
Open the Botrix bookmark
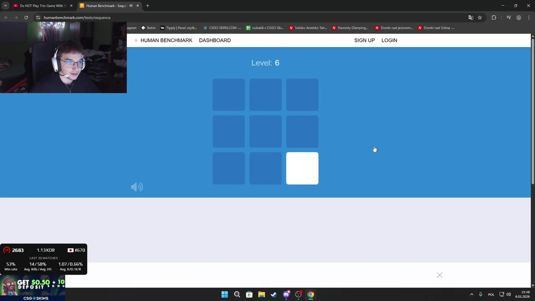148,28
